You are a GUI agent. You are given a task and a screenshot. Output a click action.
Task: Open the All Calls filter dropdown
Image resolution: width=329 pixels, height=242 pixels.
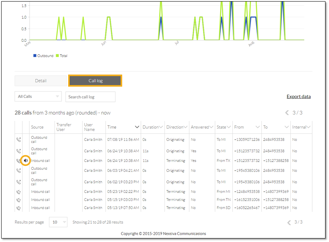click(38, 96)
